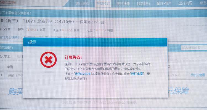
Task: Open the 餐饮•特产 navigation tab
Action: pyautogui.click(x=164, y=4)
